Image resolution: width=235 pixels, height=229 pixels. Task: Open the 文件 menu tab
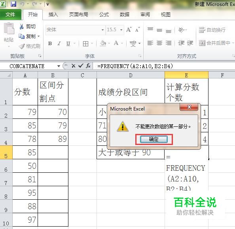[10, 15]
